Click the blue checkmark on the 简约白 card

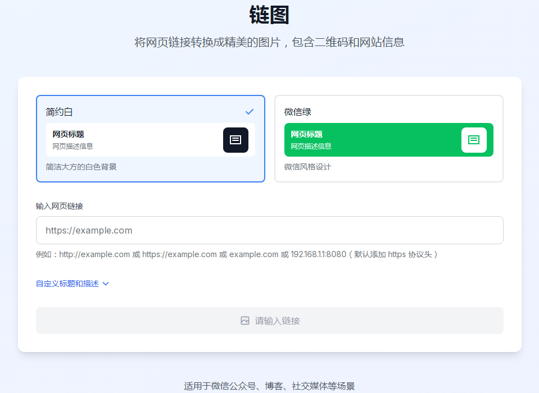pos(249,112)
